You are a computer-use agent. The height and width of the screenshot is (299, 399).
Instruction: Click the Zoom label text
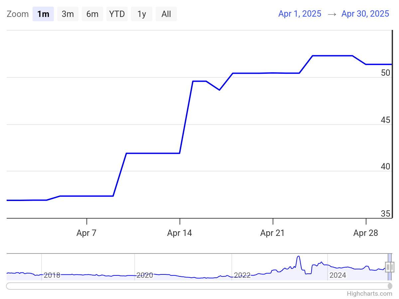click(18, 14)
